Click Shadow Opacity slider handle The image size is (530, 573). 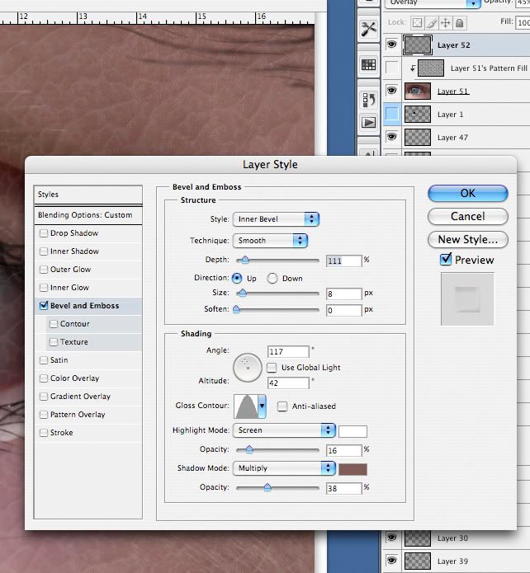(x=267, y=487)
